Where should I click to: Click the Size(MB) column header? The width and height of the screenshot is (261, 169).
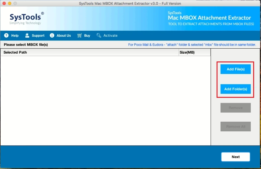click(x=195, y=52)
